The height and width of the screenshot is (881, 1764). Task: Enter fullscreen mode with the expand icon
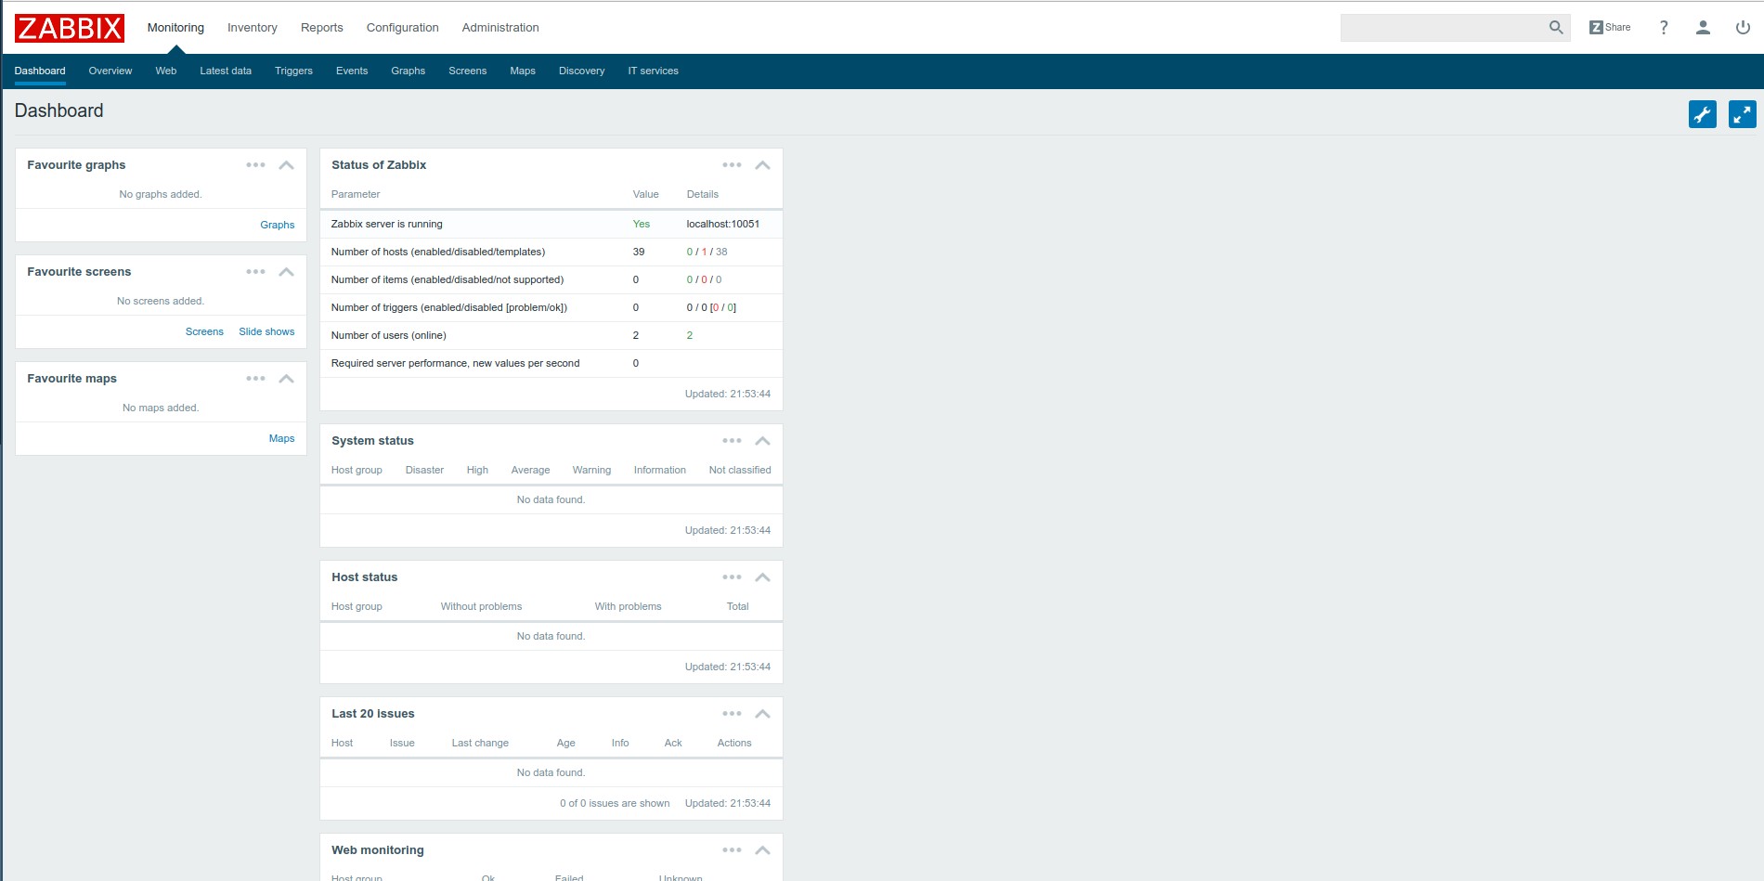click(x=1742, y=114)
